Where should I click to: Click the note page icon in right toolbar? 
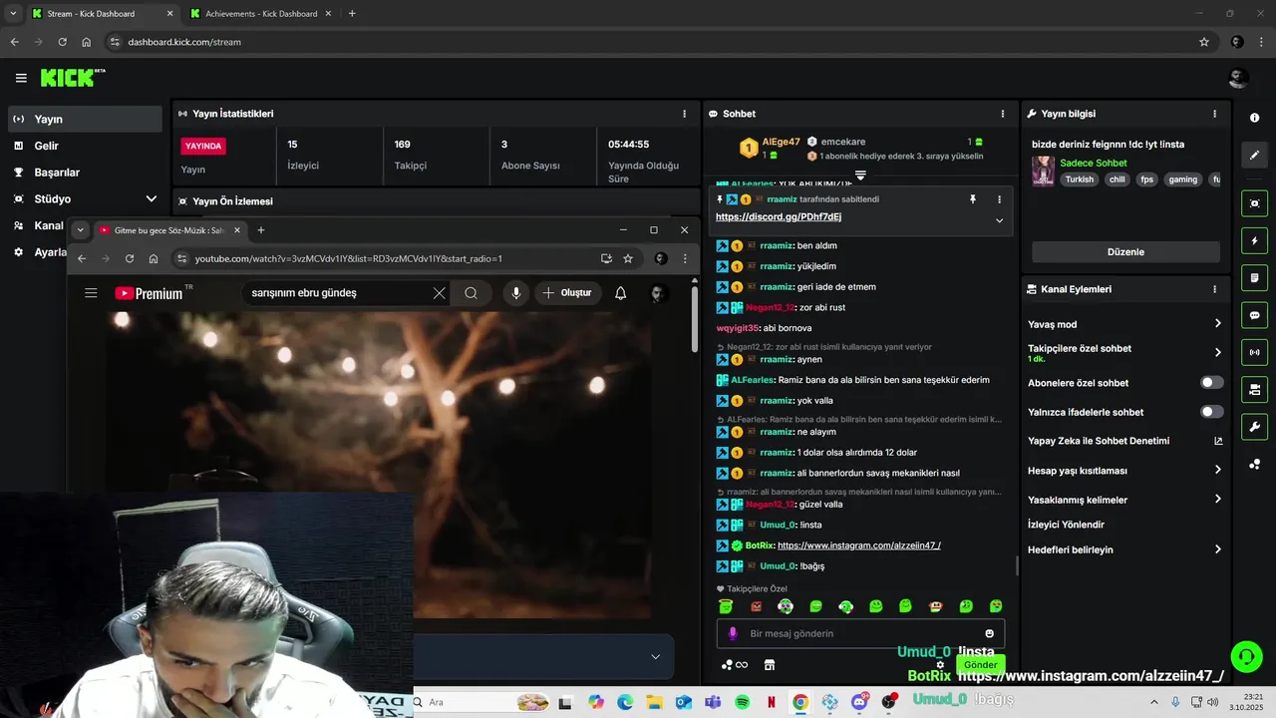pos(1254,277)
